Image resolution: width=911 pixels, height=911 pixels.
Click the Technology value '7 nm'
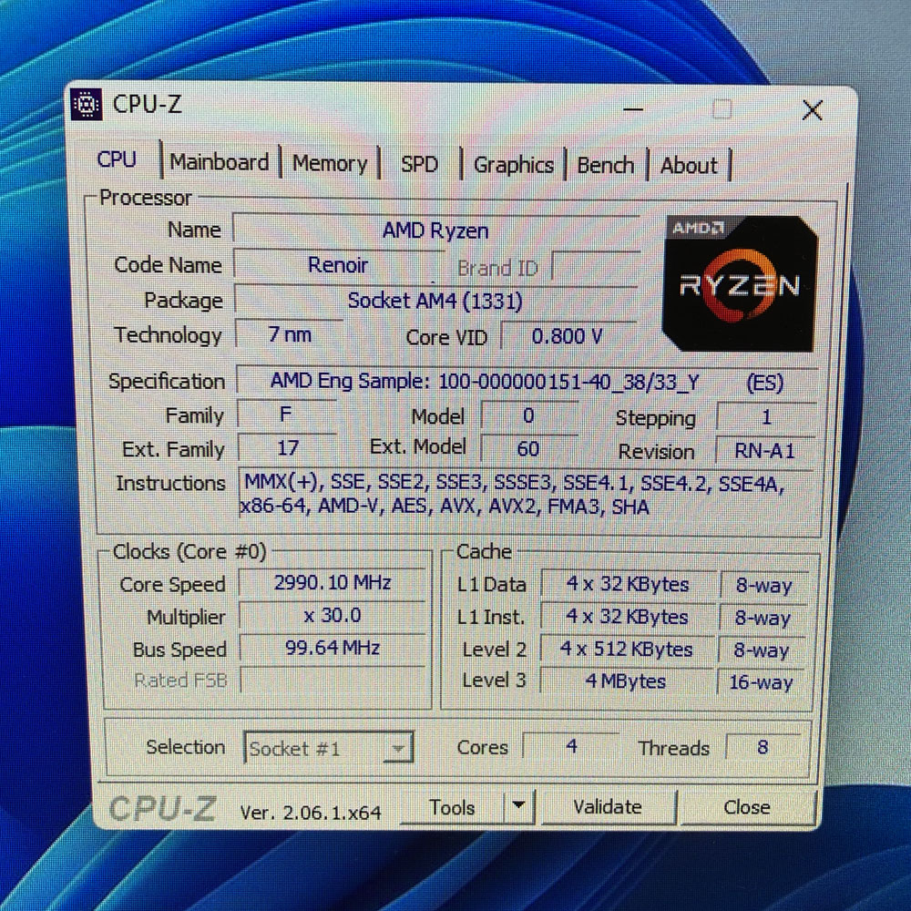[x=290, y=334]
